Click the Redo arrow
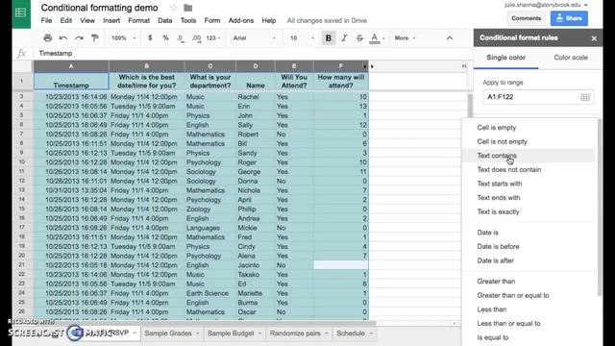The width and height of the screenshot is (615, 346). point(79,38)
